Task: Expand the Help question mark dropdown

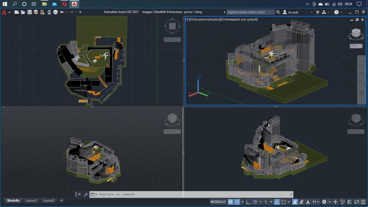Action: (342, 12)
